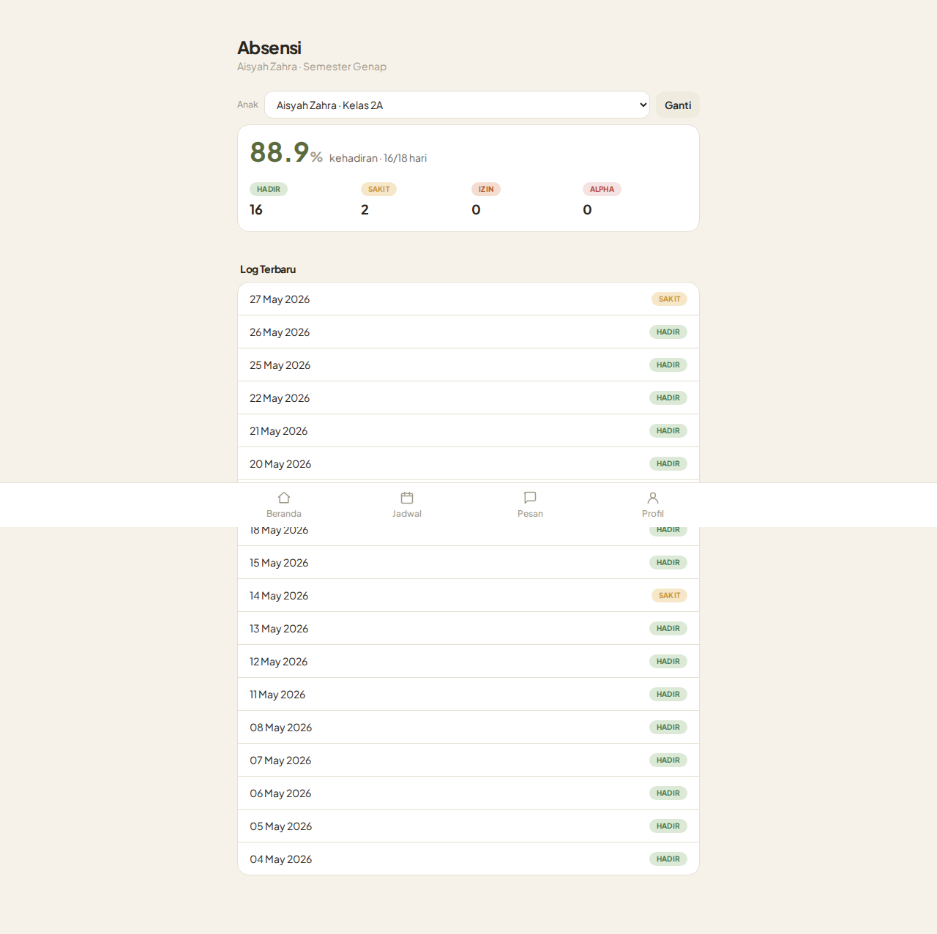Click SAKIT badge on 14 May 2026
Viewport: 937px width, 934px height.
pyautogui.click(x=669, y=595)
